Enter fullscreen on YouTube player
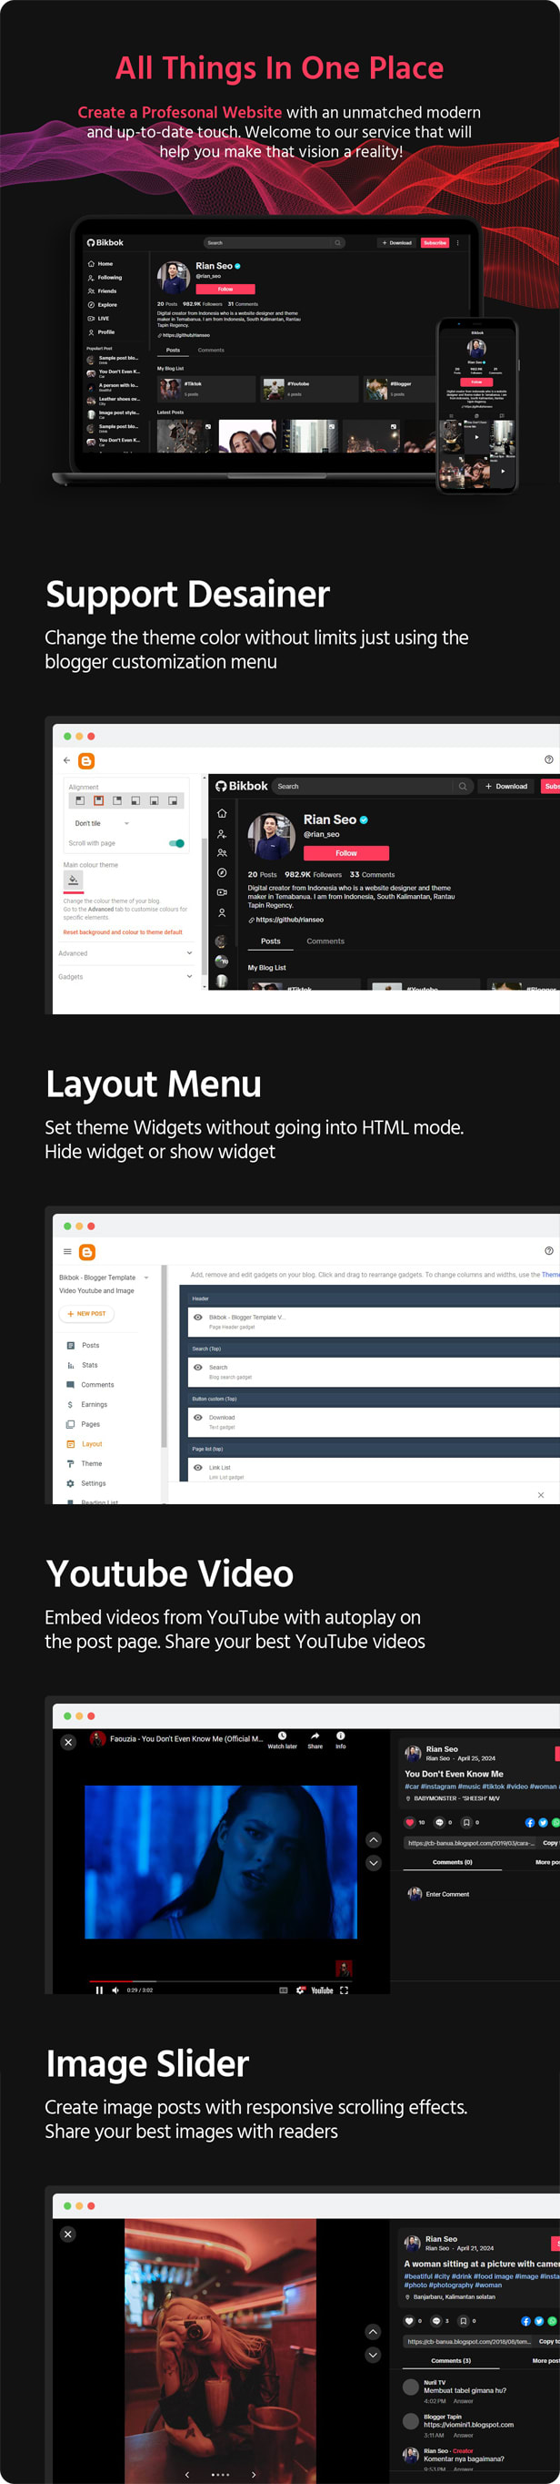Viewport: 560px width, 2484px height. point(344,1990)
